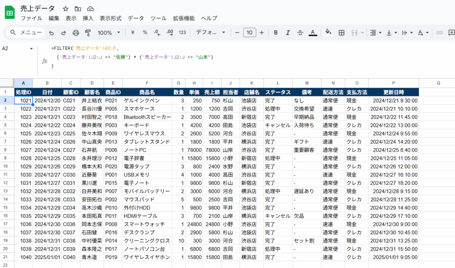Increase font size with plus button
This screenshot has width=455, height=268.
261,32
